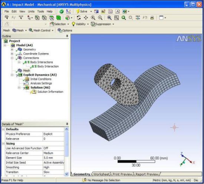
Task: Click the blue magnifier zoom-to-fit icon
Action: pos(109,18)
